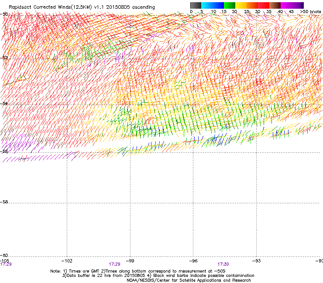Click the '10' legend scale label
The height and width of the screenshot is (283, 323).
click(x=213, y=12)
